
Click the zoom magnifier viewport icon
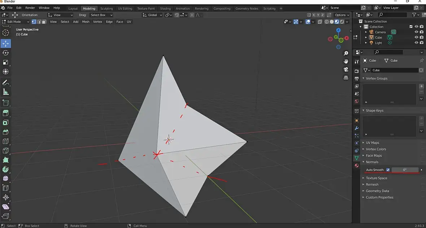click(x=346, y=53)
